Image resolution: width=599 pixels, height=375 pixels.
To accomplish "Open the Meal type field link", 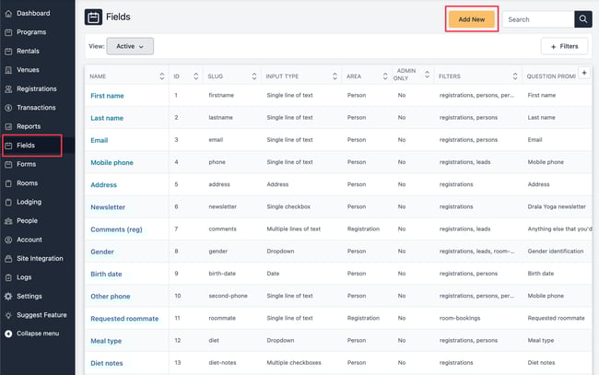I will coord(106,341).
